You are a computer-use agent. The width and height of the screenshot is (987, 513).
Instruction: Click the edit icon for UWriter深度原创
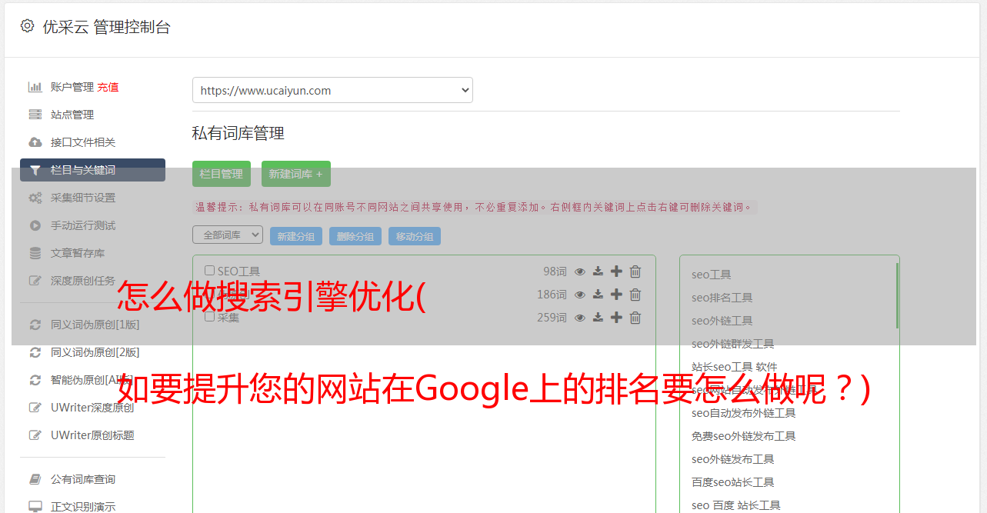coord(35,408)
